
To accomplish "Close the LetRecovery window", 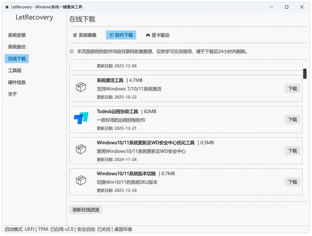I will 302,7.
